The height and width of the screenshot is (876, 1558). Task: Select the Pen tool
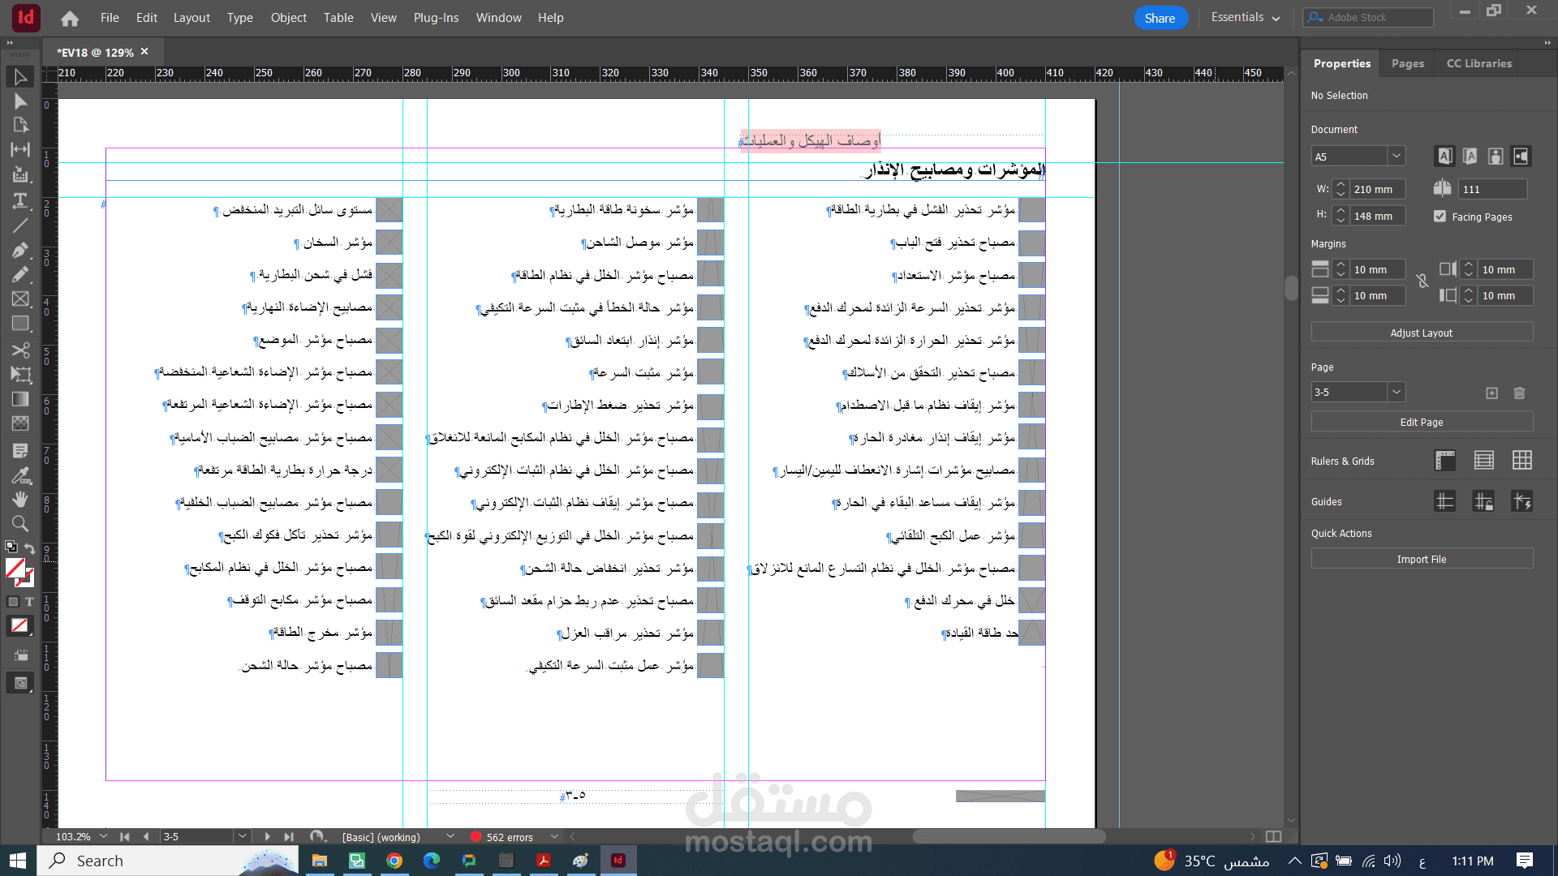click(20, 250)
